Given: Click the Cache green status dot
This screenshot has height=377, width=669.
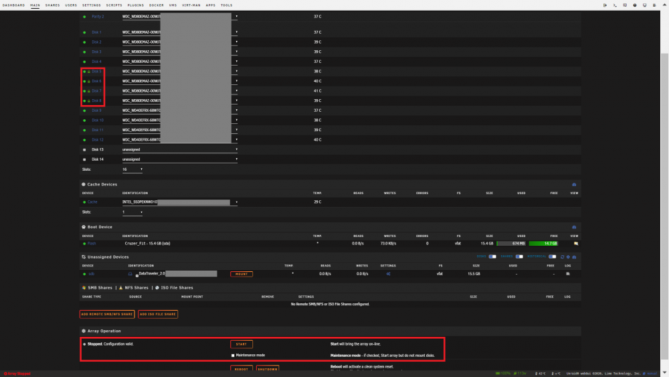Looking at the screenshot, I should (x=84, y=202).
